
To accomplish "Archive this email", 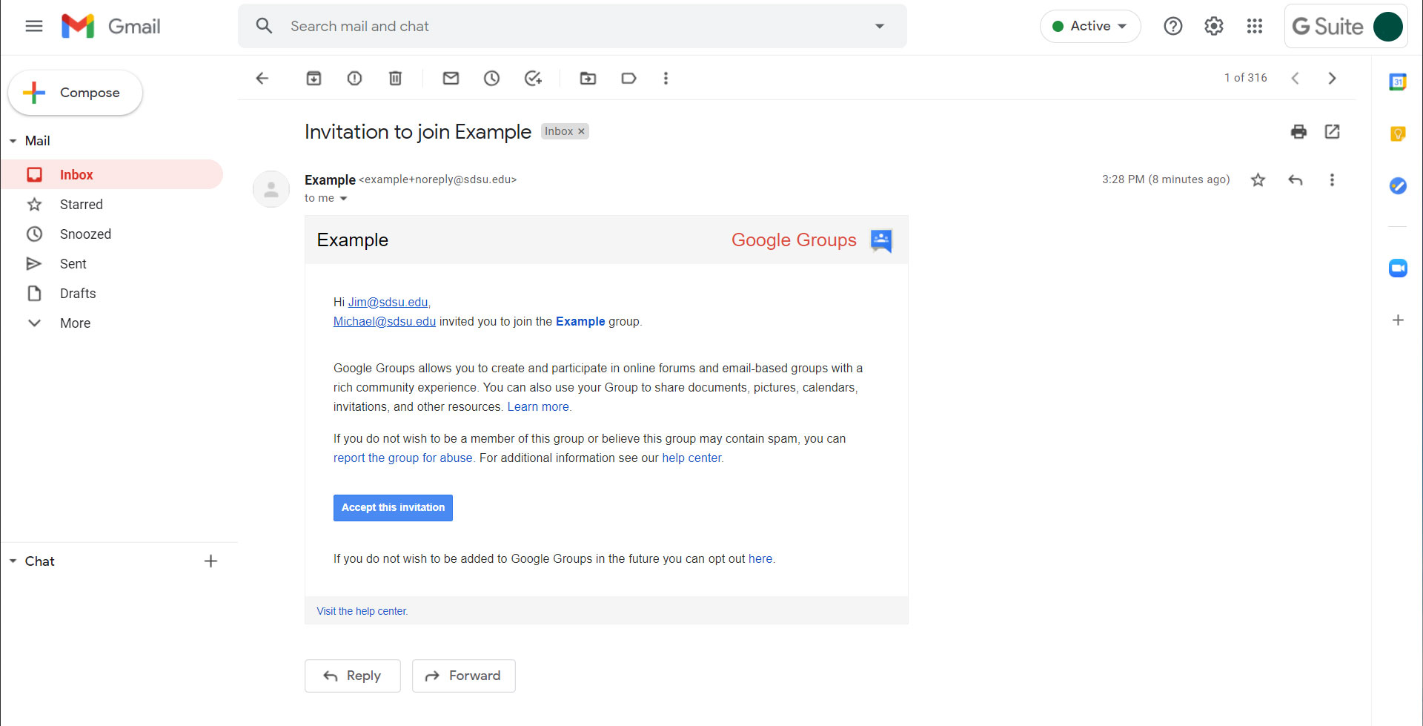I will (x=314, y=78).
